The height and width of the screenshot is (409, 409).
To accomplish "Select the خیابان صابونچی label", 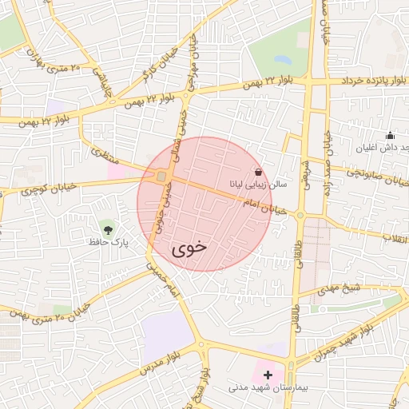I will pyautogui.click(x=377, y=177).
